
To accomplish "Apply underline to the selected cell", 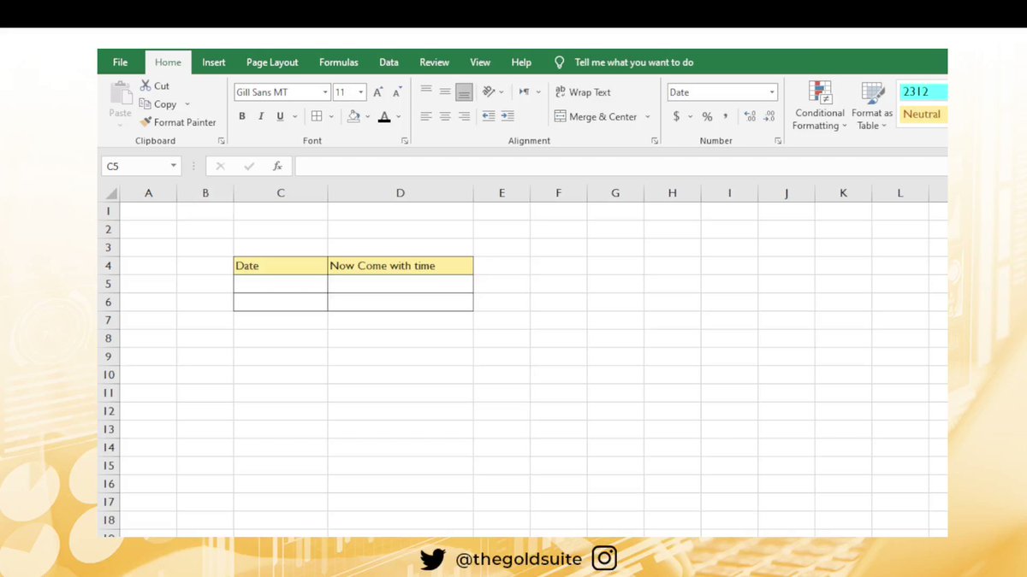I will [x=279, y=115].
